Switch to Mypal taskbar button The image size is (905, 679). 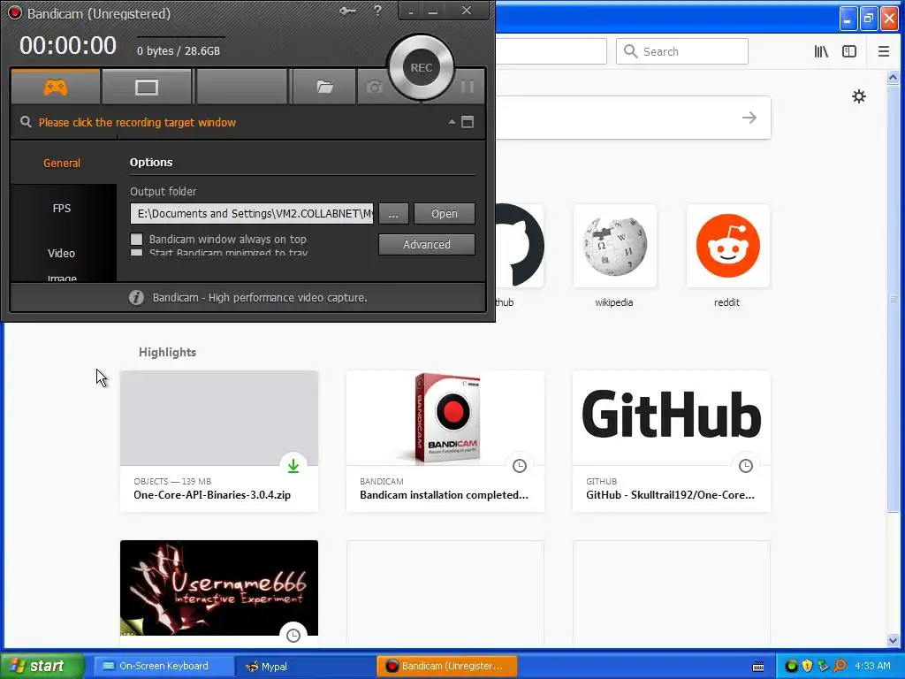coord(305,666)
